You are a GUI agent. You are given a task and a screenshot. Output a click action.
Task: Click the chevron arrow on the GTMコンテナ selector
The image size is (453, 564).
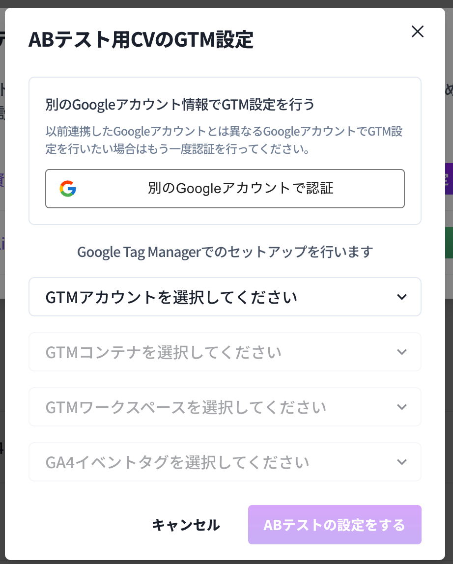point(402,352)
